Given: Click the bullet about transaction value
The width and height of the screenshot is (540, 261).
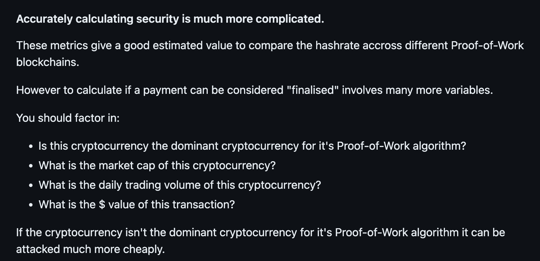Looking at the screenshot, I should click(136, 204).
